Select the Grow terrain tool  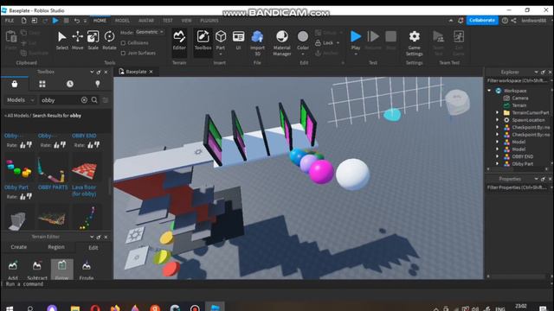click(61, 270)
